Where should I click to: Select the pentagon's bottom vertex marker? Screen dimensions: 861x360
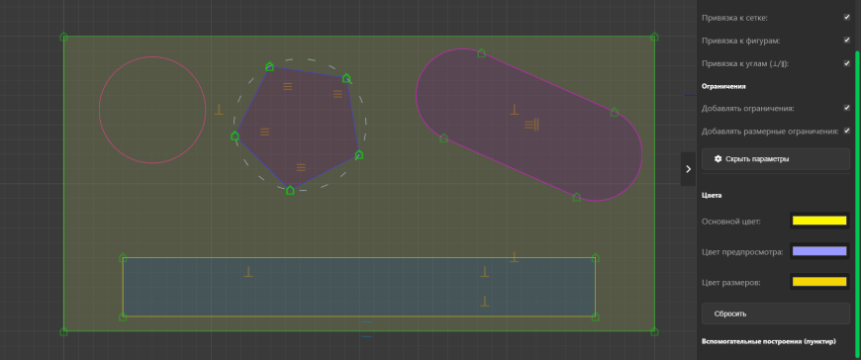(x=291, y=191)
